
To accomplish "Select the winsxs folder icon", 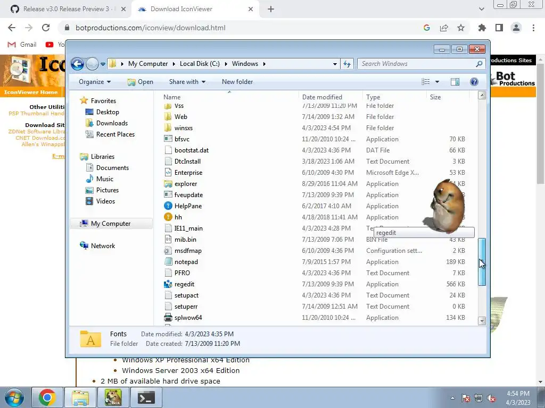I will (x=168, y=128).
